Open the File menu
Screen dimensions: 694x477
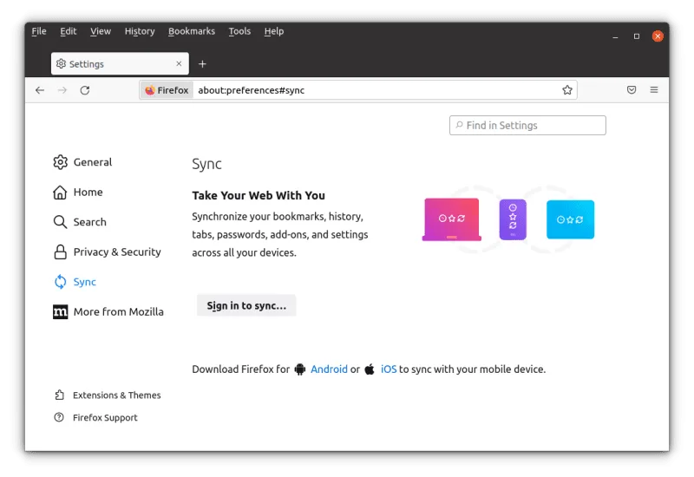click(39, 31)
